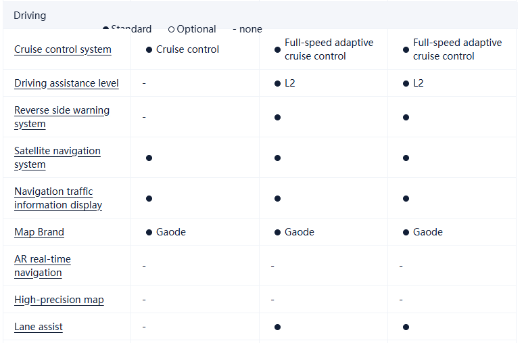Open the Lane assist link

[x=39, y=327]
